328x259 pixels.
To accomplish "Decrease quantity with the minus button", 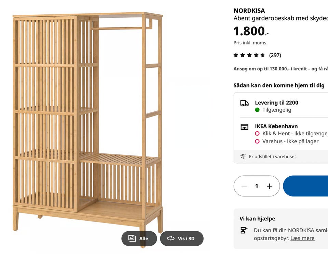I will (244, 186).
